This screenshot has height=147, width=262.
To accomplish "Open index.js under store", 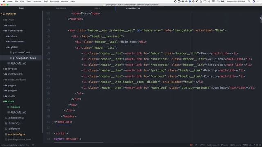I will (15, 107).
